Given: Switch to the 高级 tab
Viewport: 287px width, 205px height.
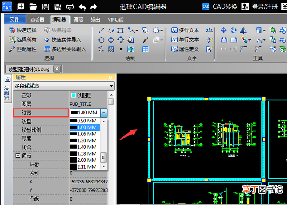Looking at the screenshot, I should [79, 20].
